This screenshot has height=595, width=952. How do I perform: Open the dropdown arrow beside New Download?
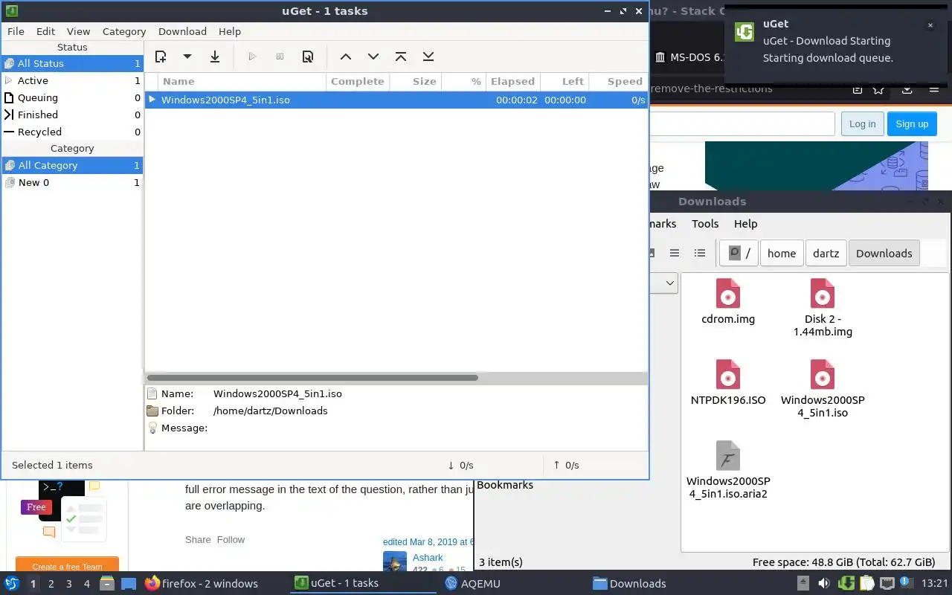(187, 57)
